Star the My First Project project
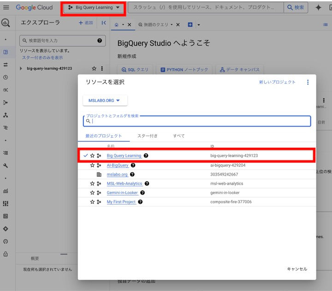Viewport: 332px width, 291px height. (x=92, y=202)
